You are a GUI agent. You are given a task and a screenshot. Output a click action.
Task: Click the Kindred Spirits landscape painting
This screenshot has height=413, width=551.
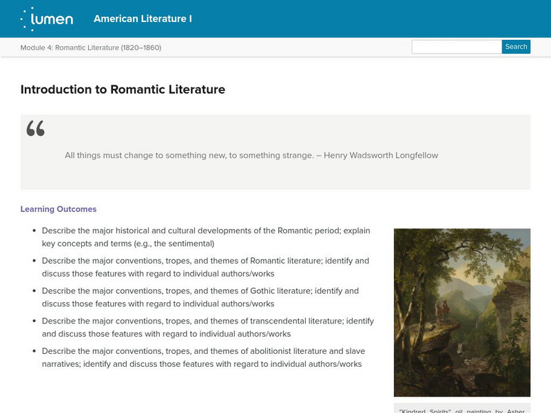click(x=461, y=313)
